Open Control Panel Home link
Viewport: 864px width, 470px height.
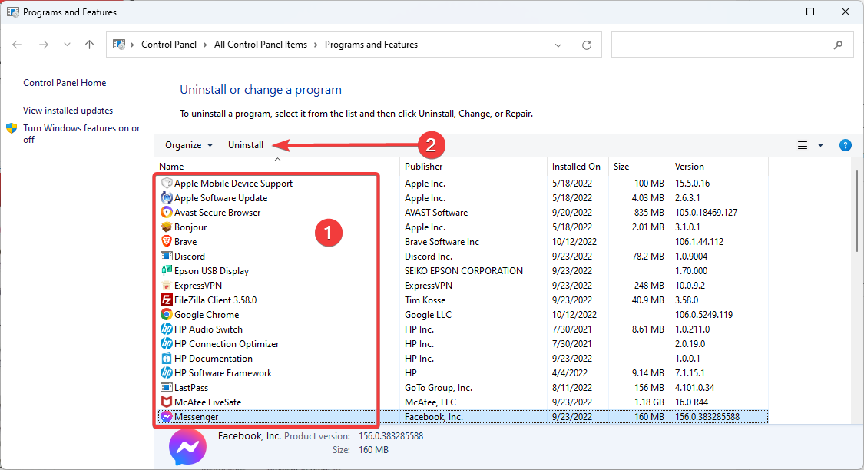[x=65, y=83]
